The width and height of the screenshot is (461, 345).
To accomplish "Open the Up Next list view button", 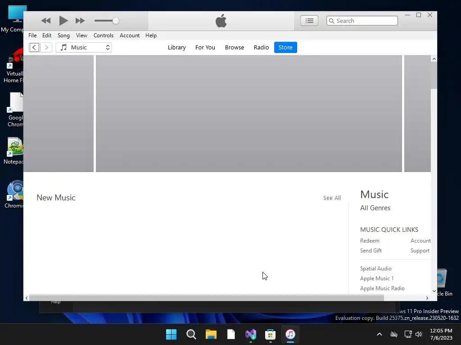I will (309, 21).
